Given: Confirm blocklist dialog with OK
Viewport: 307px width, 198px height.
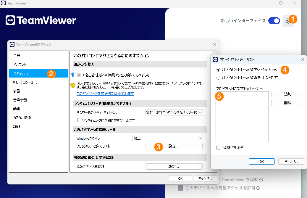Looking at the screenshot, I should (261, 162).
